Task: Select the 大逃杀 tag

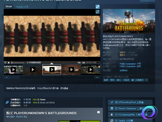Action: pyautogui.click(x=126, y=80)
